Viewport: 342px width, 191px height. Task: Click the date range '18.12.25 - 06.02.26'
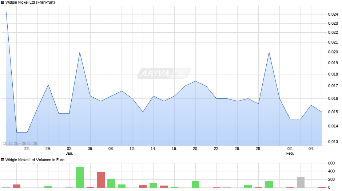pos(20,143)
